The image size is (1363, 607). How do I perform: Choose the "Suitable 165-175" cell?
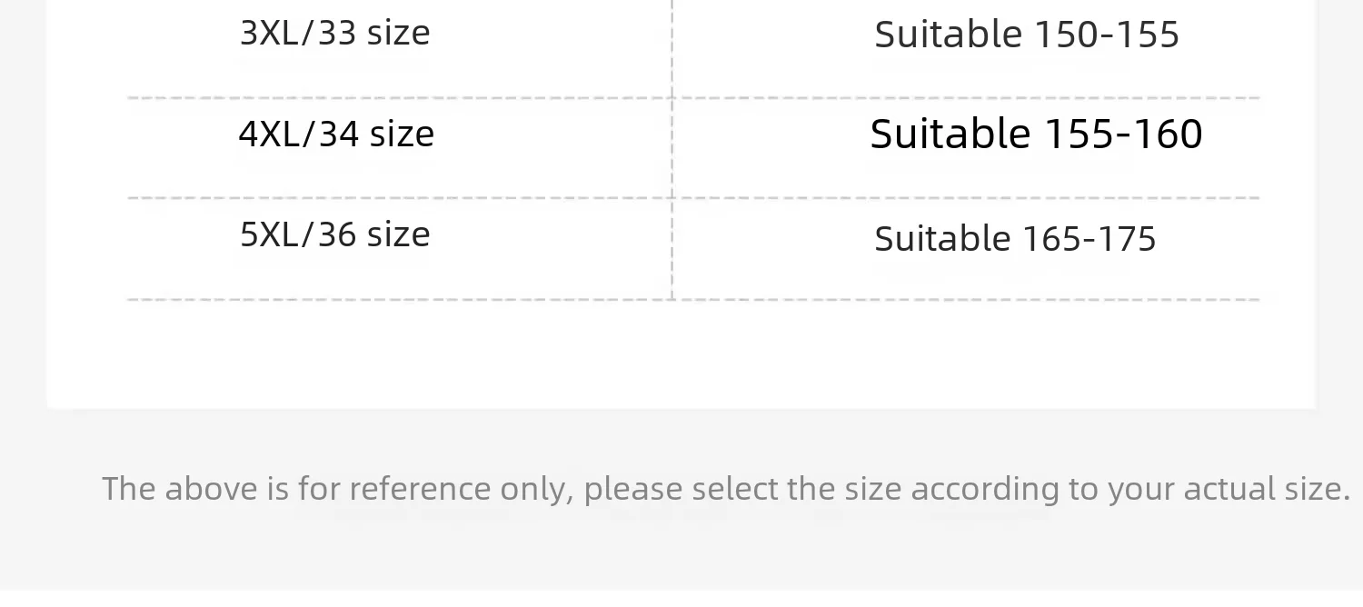(x=1015, y=239)
